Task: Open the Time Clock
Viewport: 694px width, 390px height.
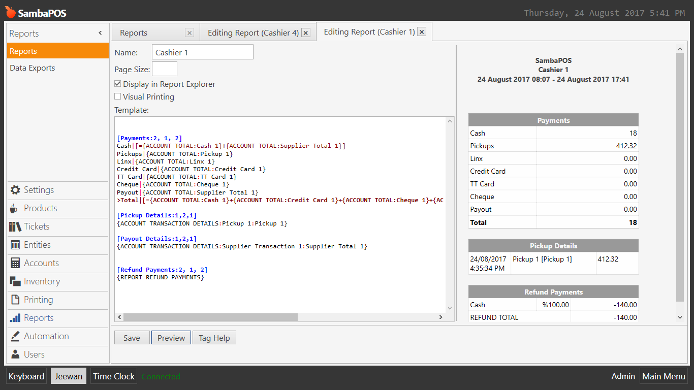Action: tap(114, 376)
